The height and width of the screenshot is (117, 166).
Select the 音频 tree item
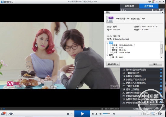[111, 55]
